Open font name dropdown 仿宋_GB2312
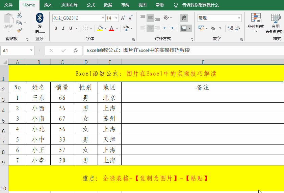This screenshot has width=284, height=193. click(103, 18)
